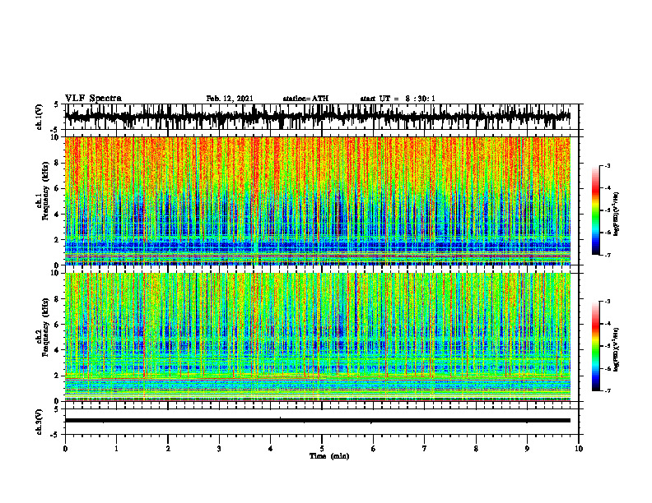Select the "Feb. 12, 2021" date text
The image size is (652, 503).
(x=230, y=99)
